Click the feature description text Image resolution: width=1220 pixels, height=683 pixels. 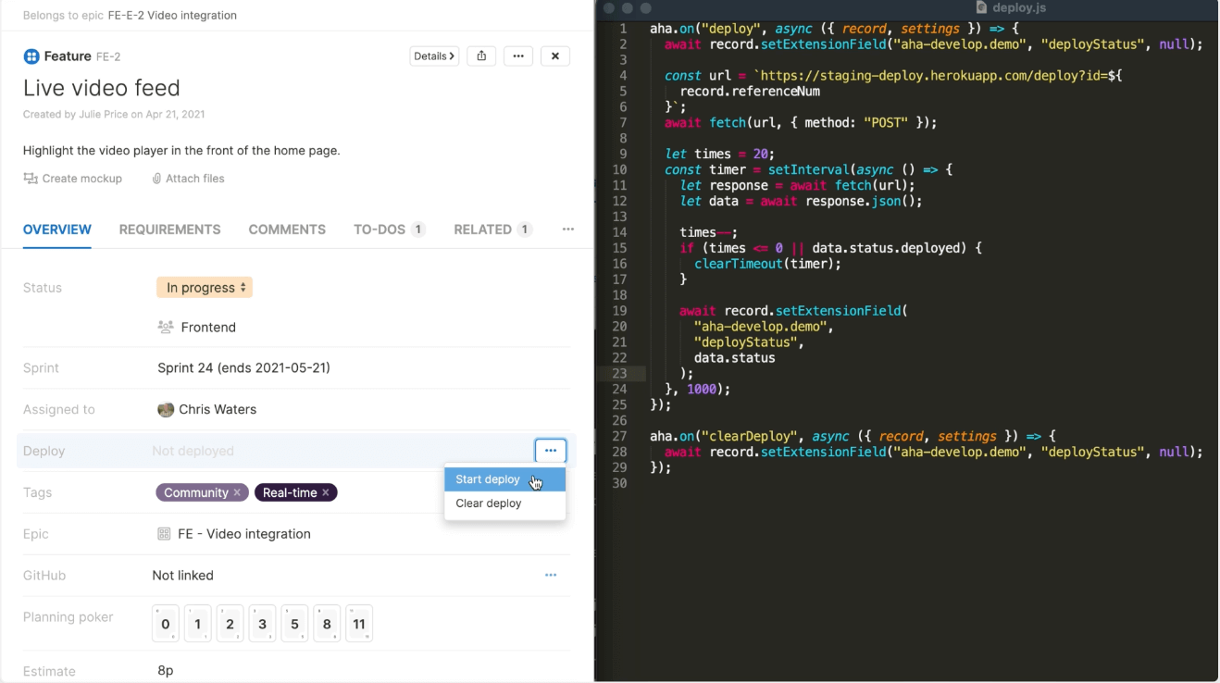coord(181,151)
